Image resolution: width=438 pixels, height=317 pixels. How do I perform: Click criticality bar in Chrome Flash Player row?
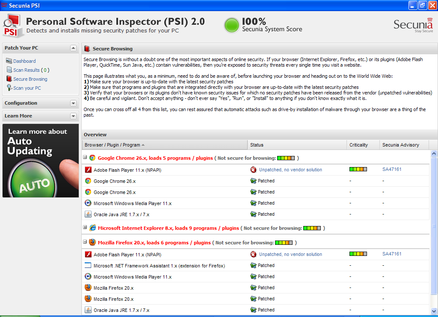pos(358,169)
